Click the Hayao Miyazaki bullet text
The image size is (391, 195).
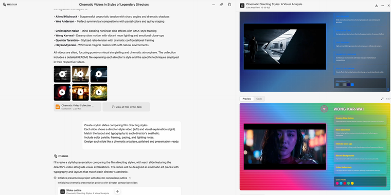pyautogui.click(x=101, y=45)
